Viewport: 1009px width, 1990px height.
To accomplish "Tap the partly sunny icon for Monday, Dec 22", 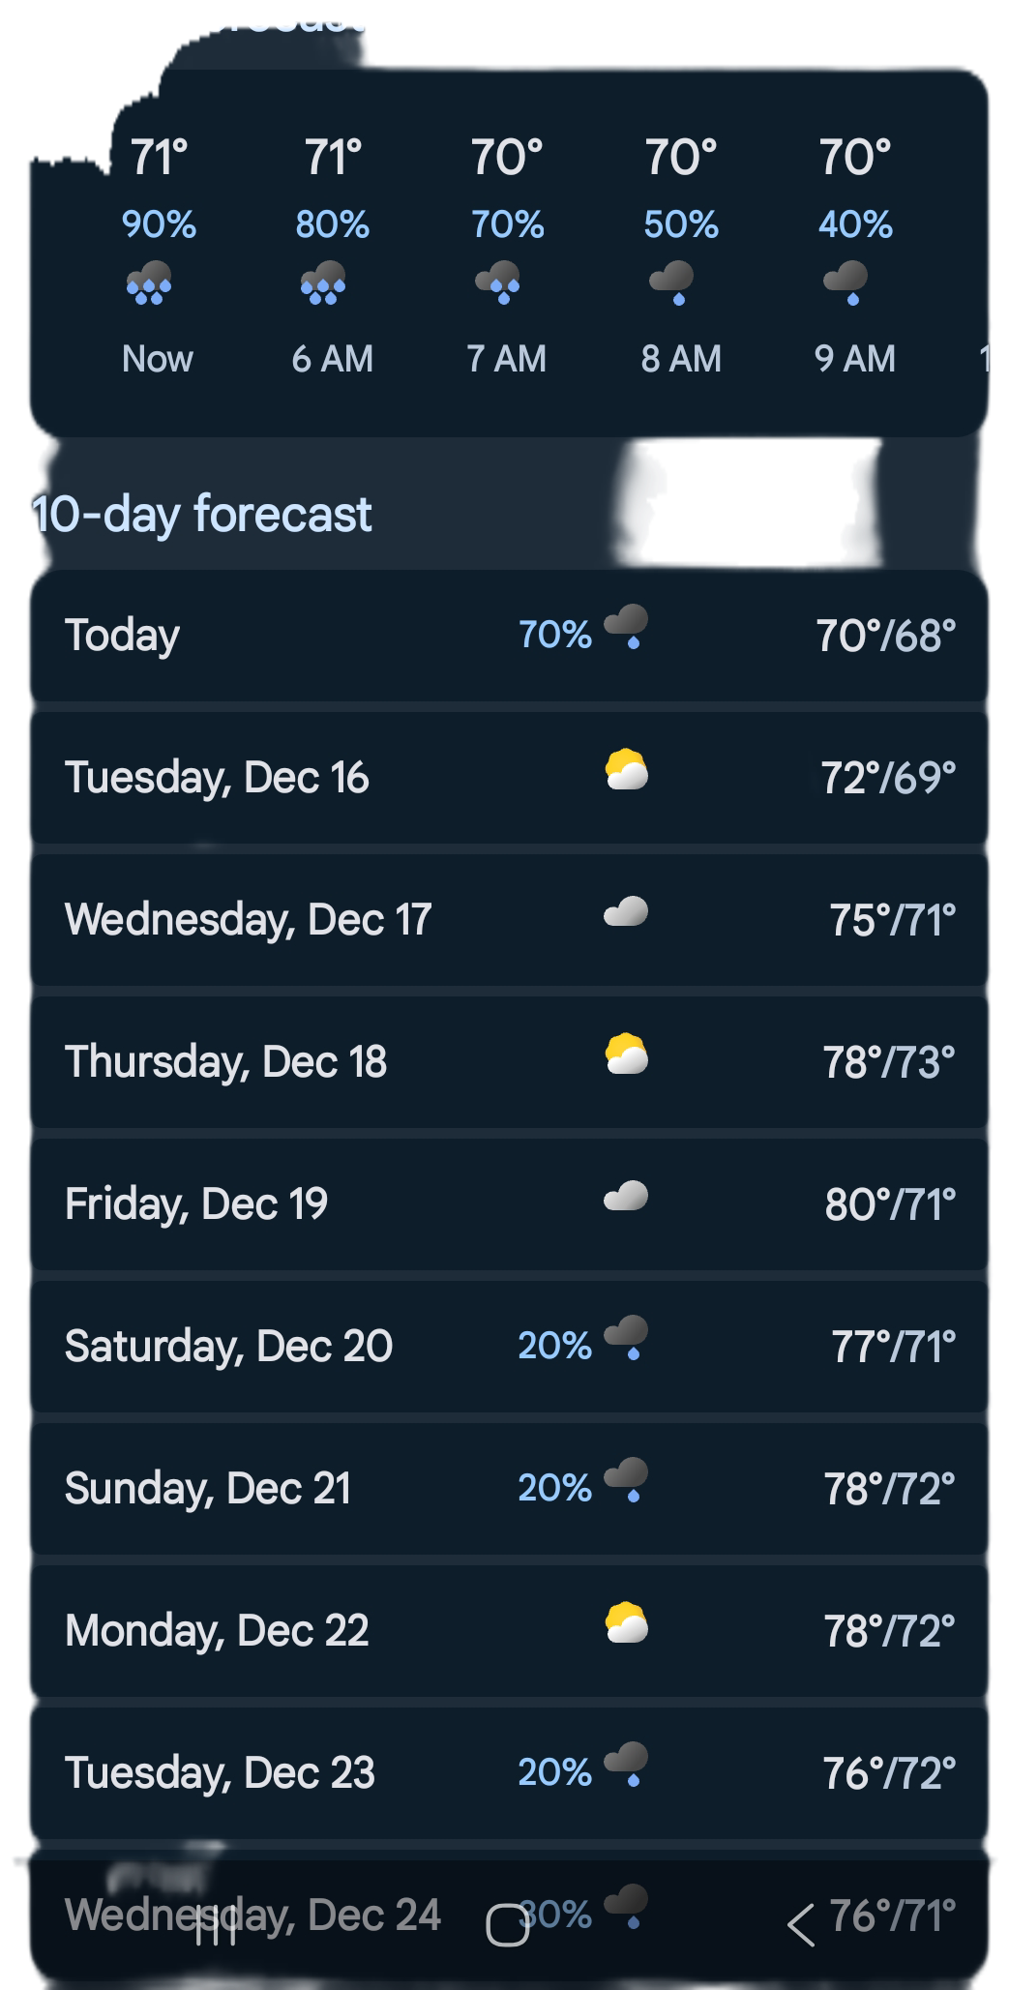I will 626,1624.
